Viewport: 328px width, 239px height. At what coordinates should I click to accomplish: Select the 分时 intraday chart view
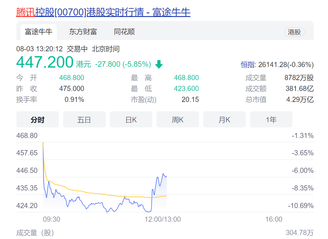(x=37, y=119)
